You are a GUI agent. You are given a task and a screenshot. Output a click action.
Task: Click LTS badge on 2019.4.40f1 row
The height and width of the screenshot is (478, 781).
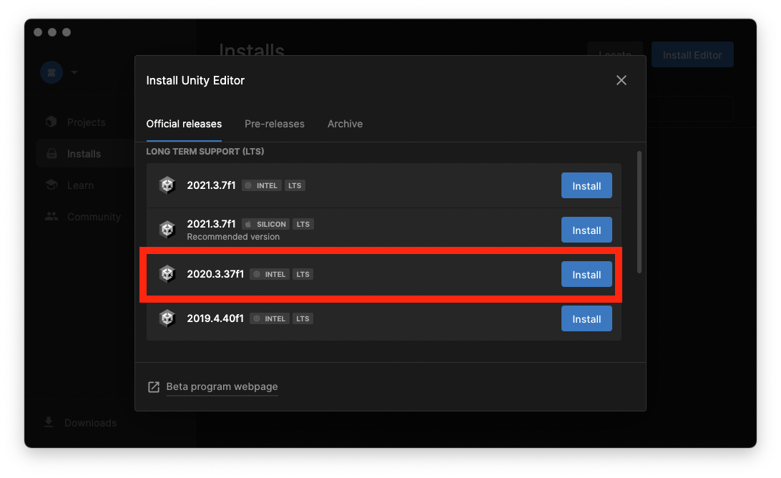pyautogui.click(x=303, y=318)
